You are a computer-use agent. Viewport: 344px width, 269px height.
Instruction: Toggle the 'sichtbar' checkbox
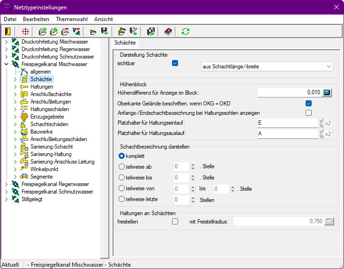pyautogui.click(x=175, y=63)
